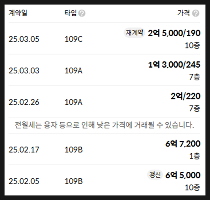Click the price 6억 7,200
Image resolution: width=210 pixels, height=200 pixels.
coord(183,143)
